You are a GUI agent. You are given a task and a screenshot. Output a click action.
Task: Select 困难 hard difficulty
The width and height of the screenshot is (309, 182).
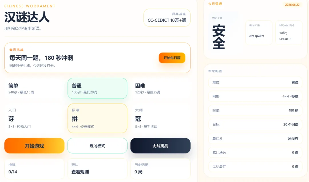[x=161, y=89]
